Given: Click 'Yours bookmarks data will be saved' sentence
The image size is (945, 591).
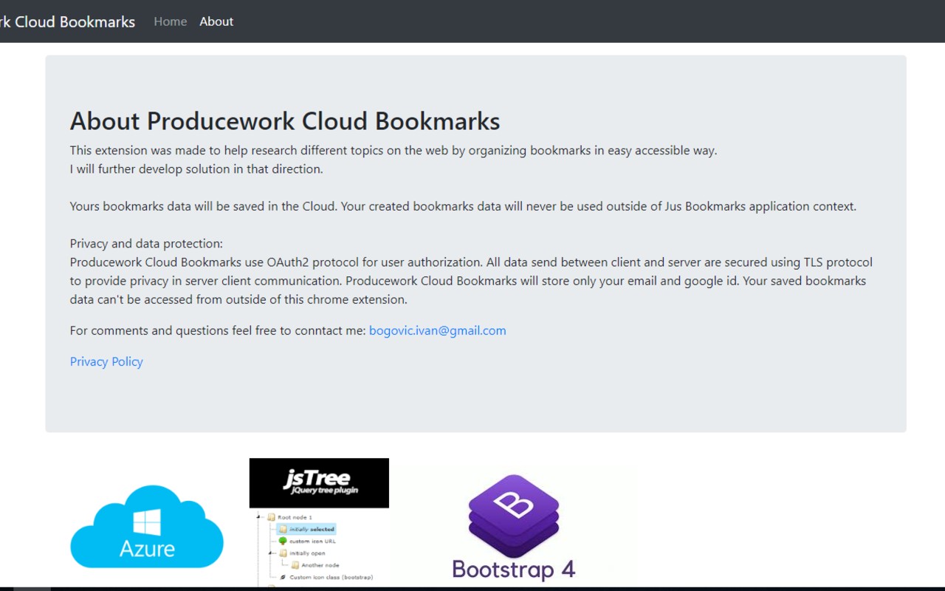Looking at the screenshot, I should [x=463, y=206].
